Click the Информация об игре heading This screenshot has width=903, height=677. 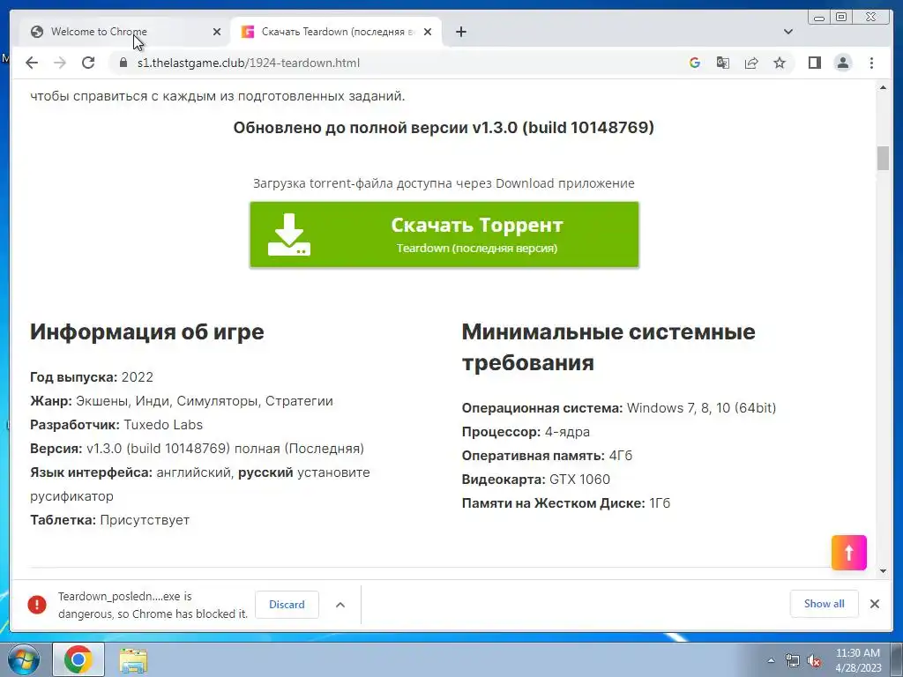tap(147, 331)
